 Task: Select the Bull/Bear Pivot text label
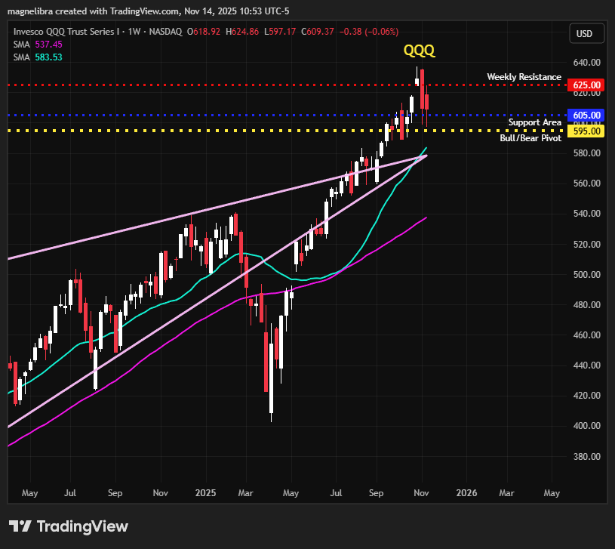[x=530, y=138]
